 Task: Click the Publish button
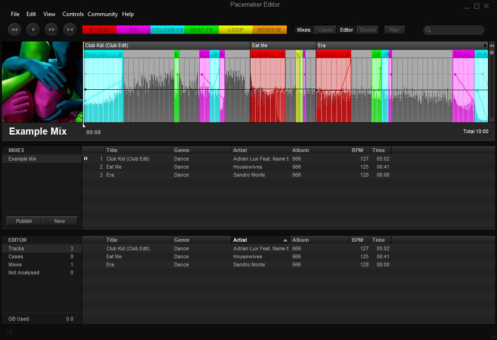[x=24, y=221]
